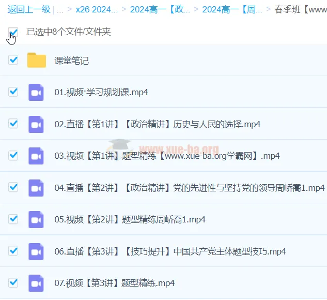This screenshot has width=327, height=300.
Task: Jump to 2024高一【周... breadcrumb folder
Action: click(x=232, y=9)
